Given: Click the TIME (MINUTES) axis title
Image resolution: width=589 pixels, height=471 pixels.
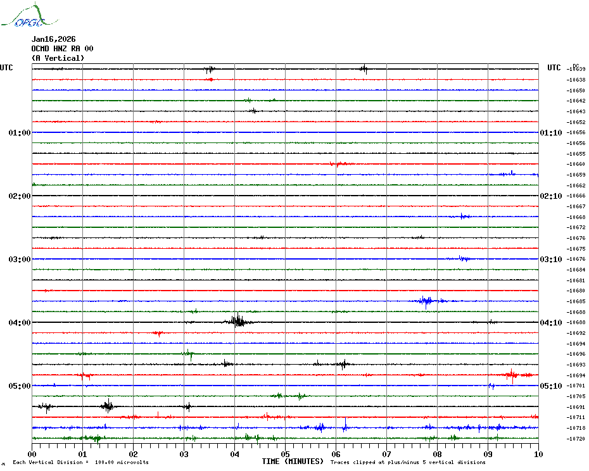Looking at the screenshot, I should coord(293,462).
